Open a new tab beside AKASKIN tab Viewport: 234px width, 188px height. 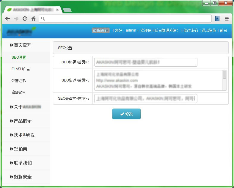coord(67,10)
